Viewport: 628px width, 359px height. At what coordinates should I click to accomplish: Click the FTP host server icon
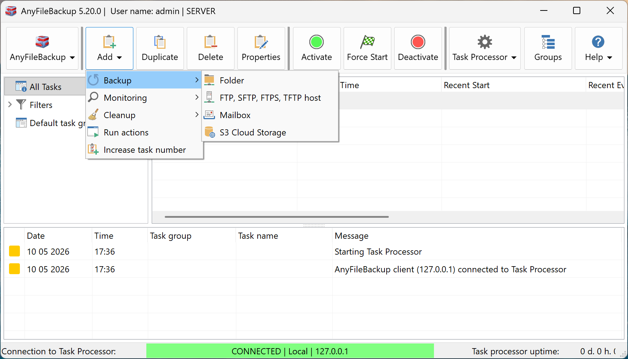(x=209, y=97)
